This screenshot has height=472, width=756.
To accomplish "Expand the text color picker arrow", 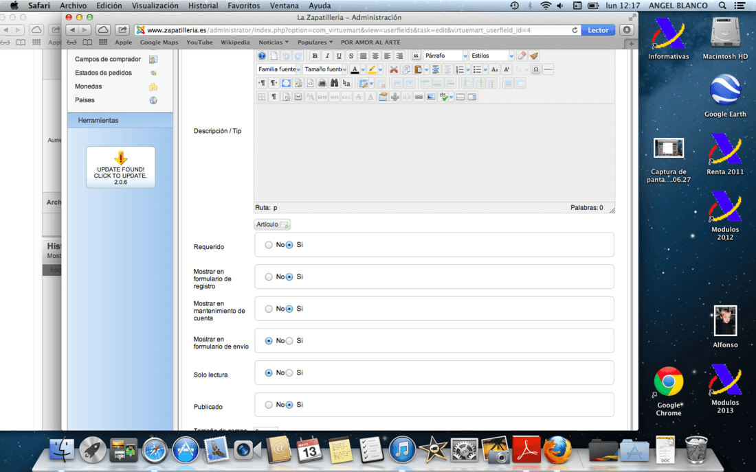I will [x=363, y=70].
